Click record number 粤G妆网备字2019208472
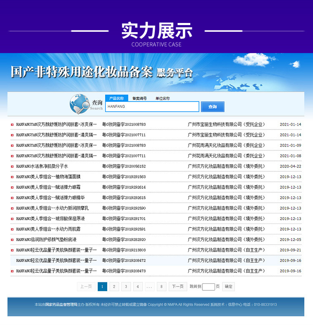Screen dimensions: 313x325 (124, 261)
